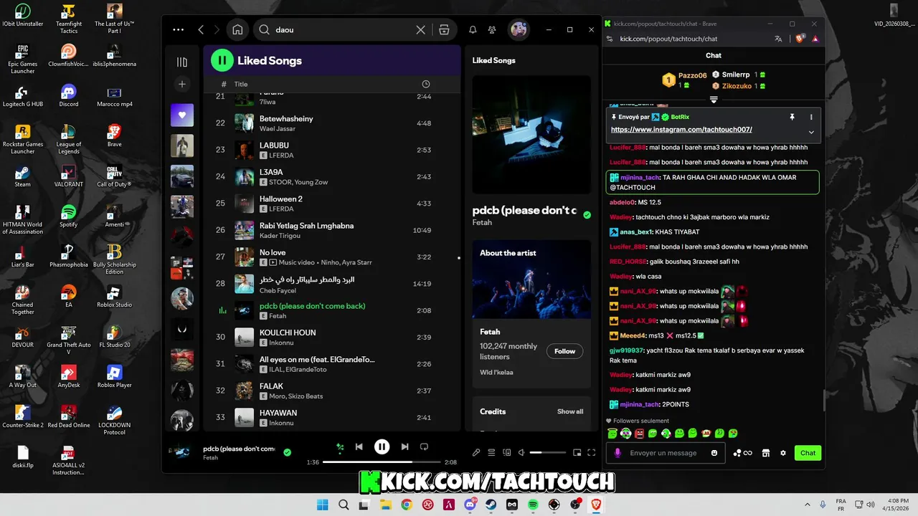Sort by the duration clock column
The width and height of the screenshot is (918, 516).
[x=426, y=84]
